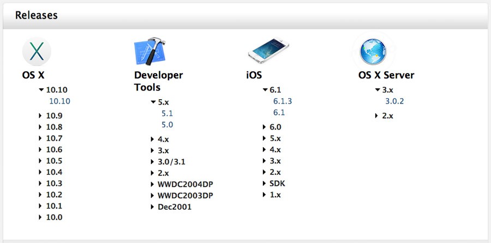Expand the OS X 10.8 group

(x=40, y=127)
